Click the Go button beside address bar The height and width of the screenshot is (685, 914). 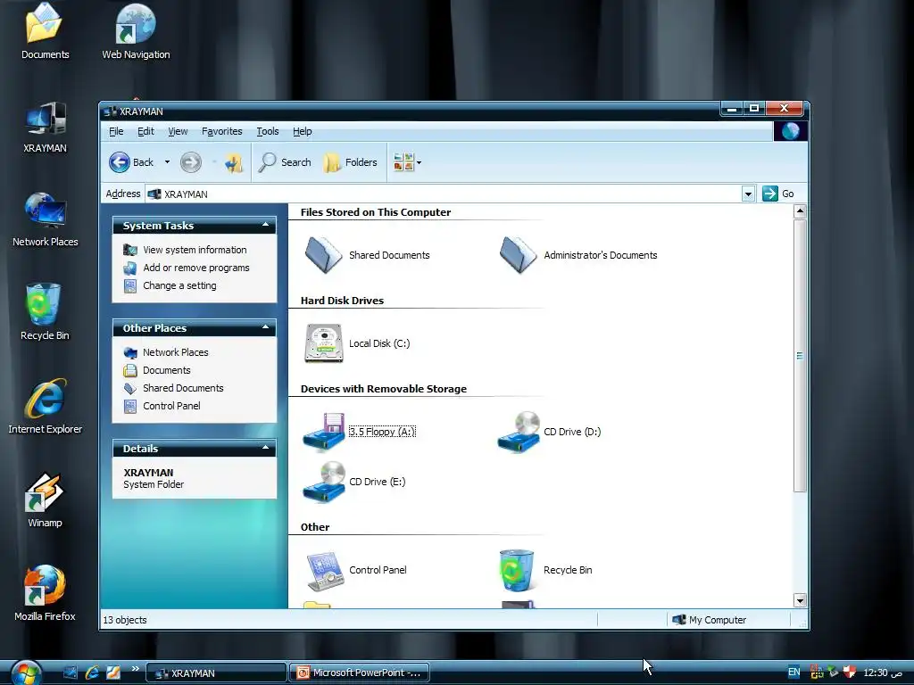778,194
